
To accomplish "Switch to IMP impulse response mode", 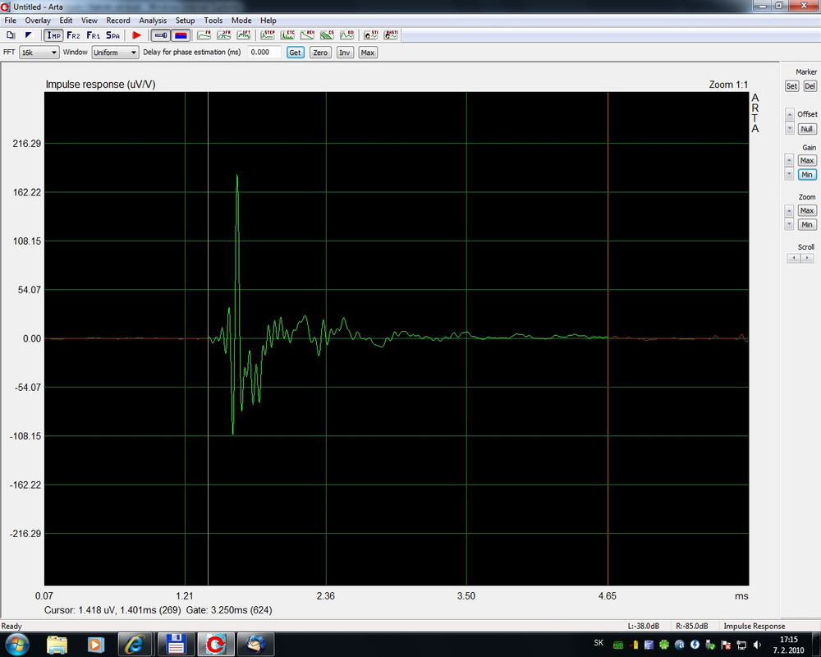I will click(x=53, y=35).
